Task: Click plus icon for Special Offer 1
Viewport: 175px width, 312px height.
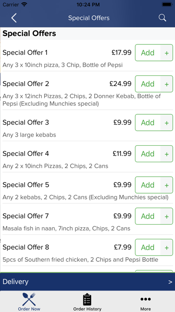Action: (167, 53)
